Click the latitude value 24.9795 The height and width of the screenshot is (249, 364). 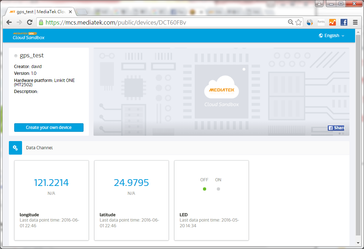(132, 183)
